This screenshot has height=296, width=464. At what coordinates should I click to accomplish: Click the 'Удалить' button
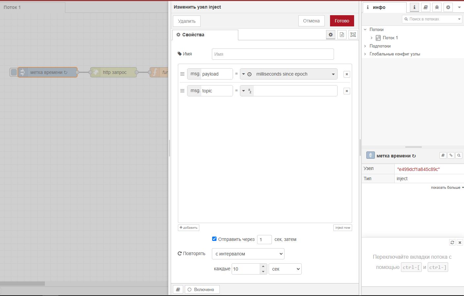186,21
